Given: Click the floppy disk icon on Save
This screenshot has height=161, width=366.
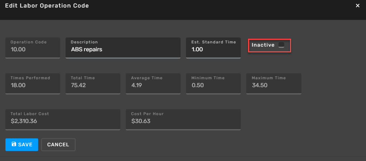Looking at the screenshot, I should pos(14,144).
